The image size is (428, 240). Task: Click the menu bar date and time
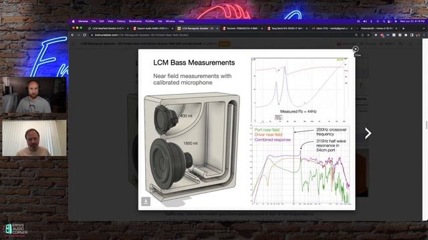pyautogui.click(x=412, y=21)
